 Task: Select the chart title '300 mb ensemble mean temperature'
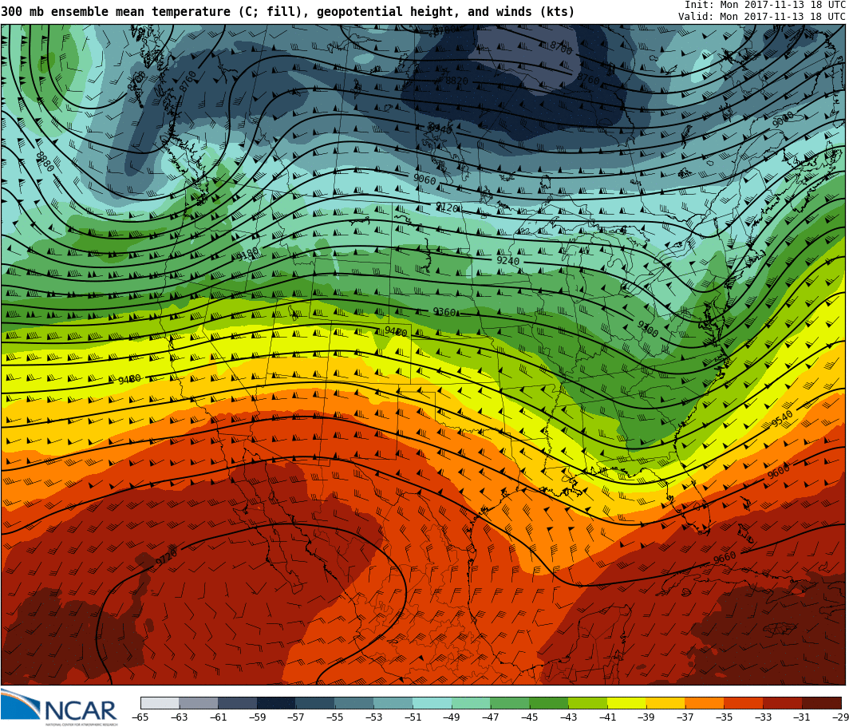pos(116,11)
